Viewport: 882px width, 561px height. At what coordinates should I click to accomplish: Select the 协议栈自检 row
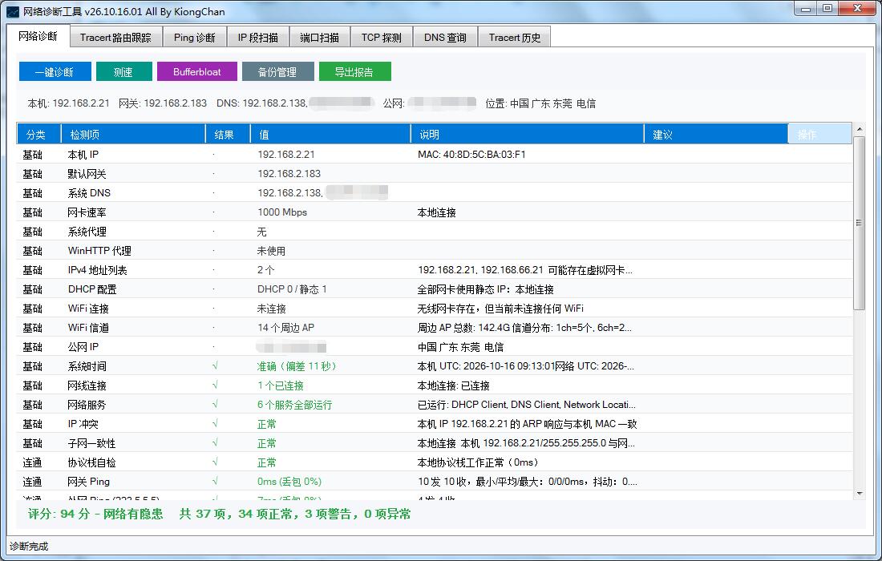[435, 462]
